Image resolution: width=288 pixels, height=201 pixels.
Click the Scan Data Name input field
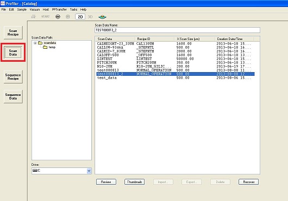[x=177, y=30]
